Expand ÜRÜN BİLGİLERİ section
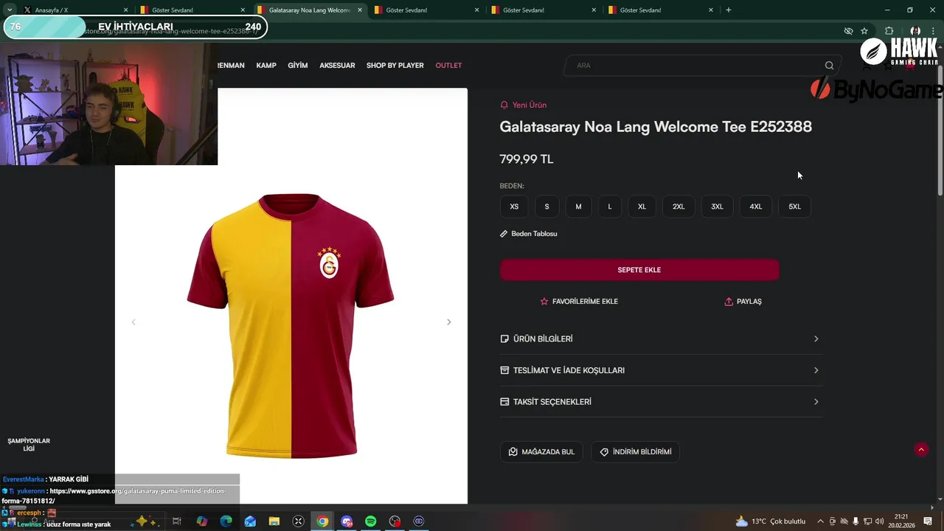 coord(661,339)
